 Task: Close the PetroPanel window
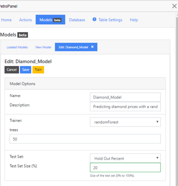click(x=174, y=6)
